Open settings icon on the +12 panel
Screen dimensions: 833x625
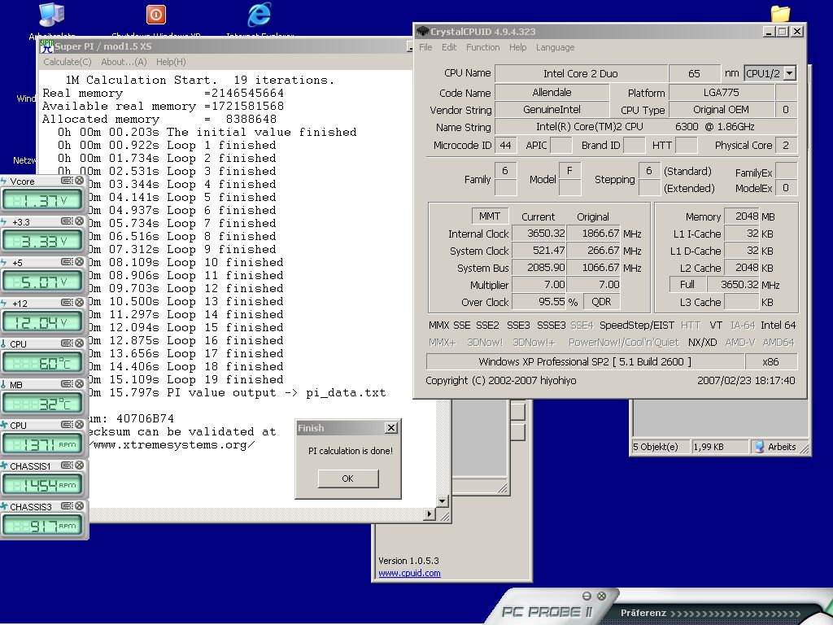click(x=67, y=303)
